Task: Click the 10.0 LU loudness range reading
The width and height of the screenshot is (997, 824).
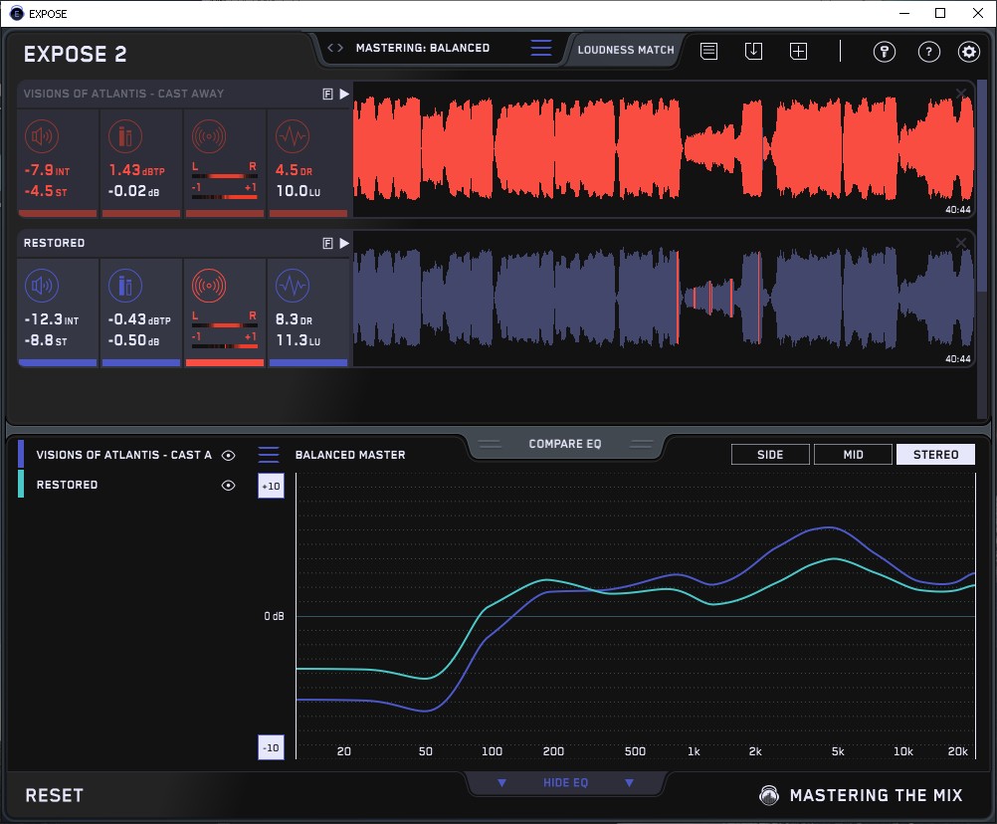Action: [x=299, y=191]
